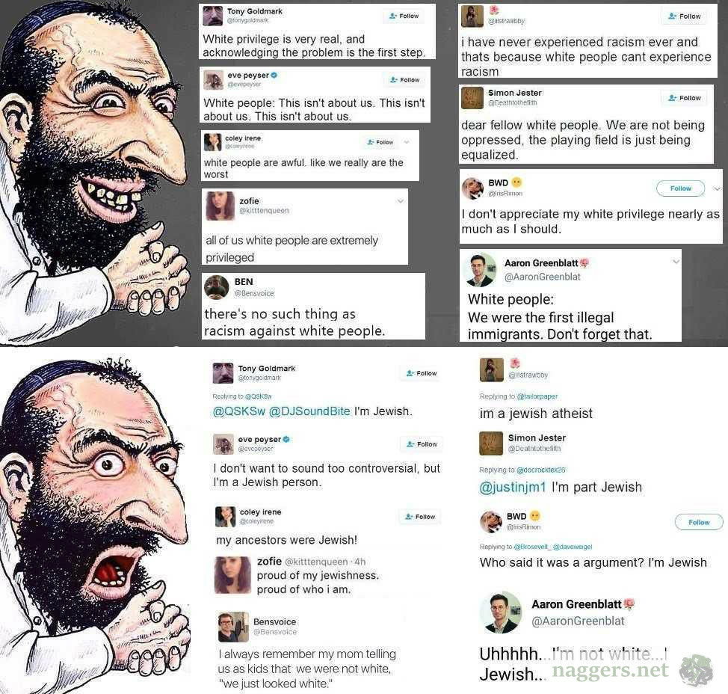Screen dimensions: 728x694
Task: Follow Simon Jester on the 'dear fellow' tweet
Action: coord(684,98)
